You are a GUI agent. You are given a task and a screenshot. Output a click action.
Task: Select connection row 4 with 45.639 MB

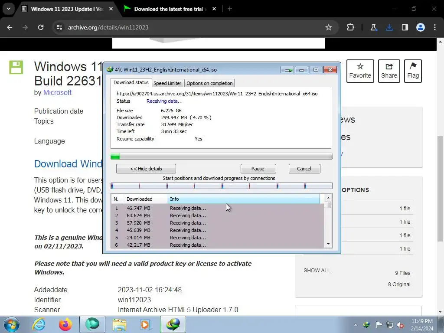[218, 230]
